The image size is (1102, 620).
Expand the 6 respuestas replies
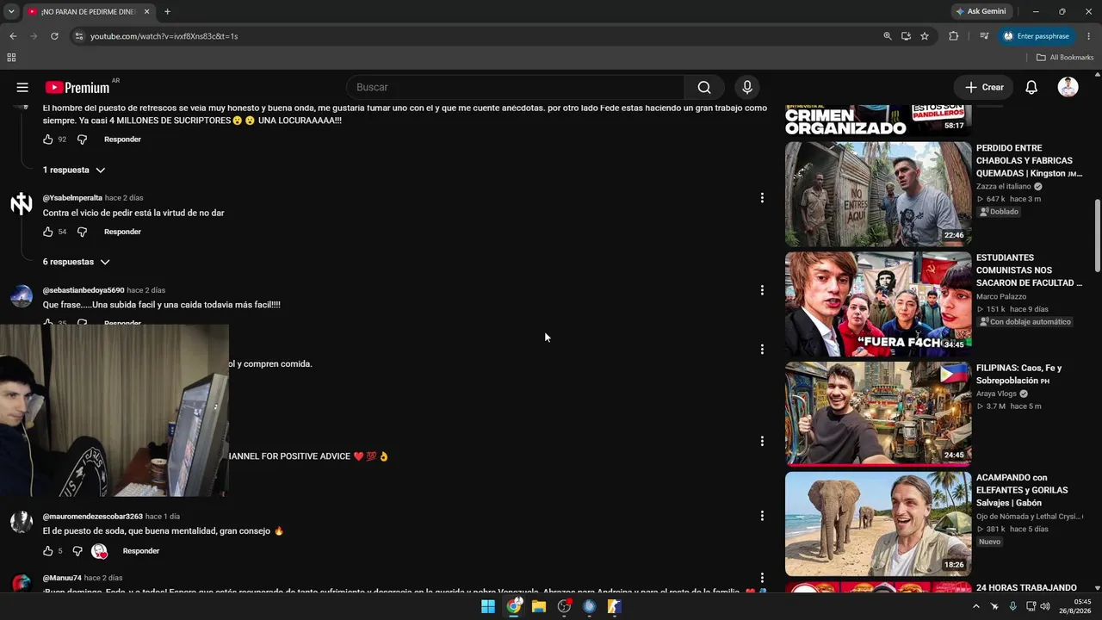point(77,262)
